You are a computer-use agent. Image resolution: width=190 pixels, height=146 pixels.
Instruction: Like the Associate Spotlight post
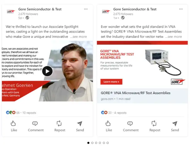pos(14,126)
